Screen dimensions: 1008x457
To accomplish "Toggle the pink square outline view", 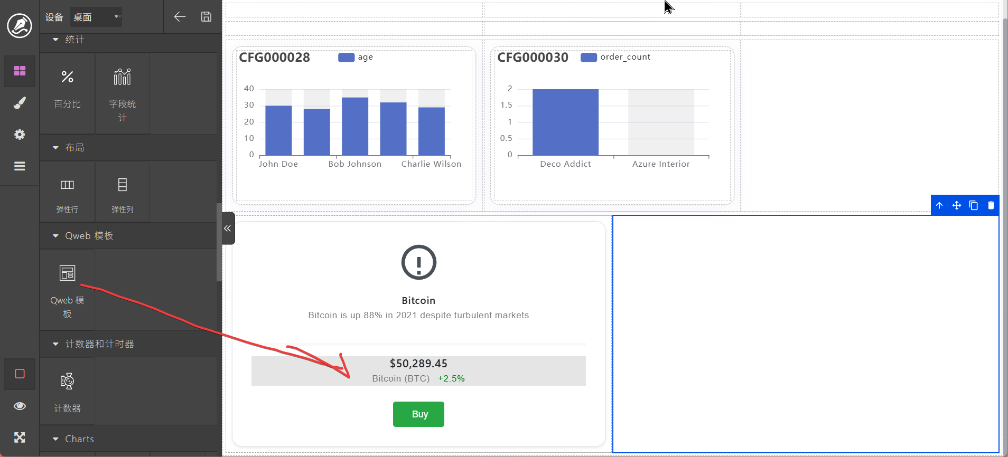I will 20,374.
